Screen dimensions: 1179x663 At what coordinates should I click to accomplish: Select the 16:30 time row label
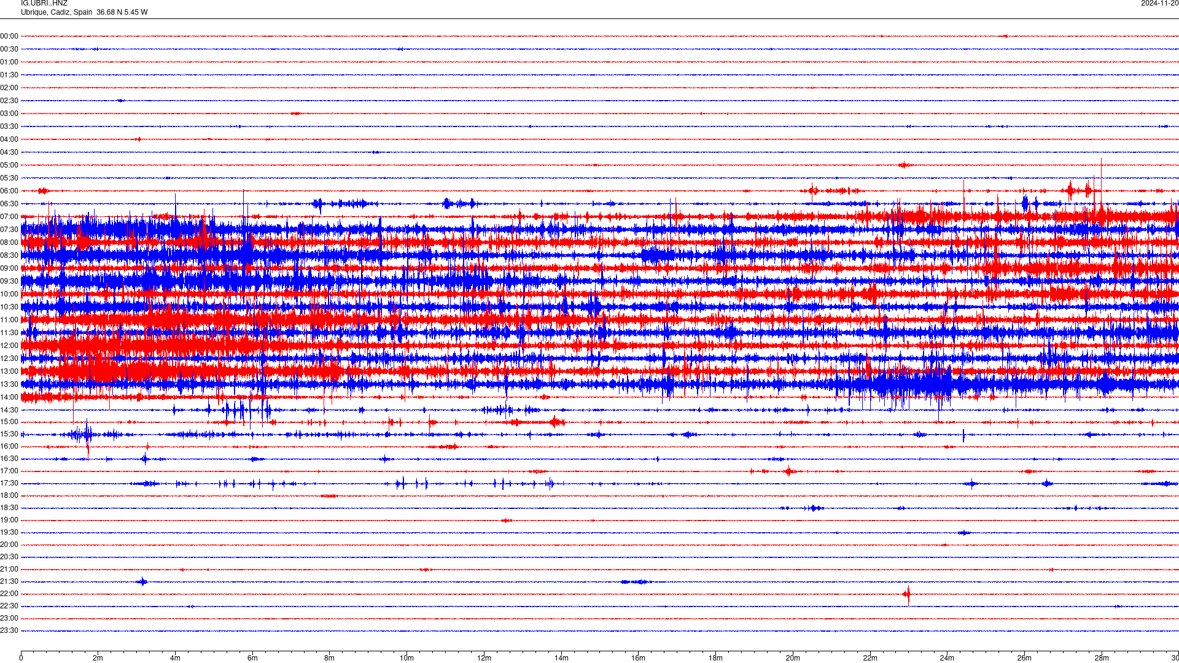(9, 459)
